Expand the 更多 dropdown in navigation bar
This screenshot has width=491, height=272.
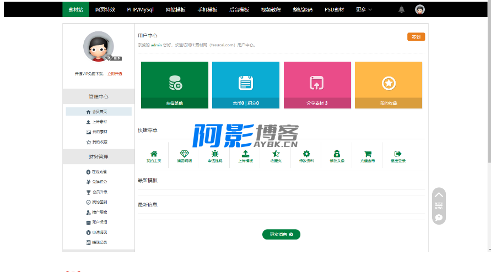tap(364, 9)
